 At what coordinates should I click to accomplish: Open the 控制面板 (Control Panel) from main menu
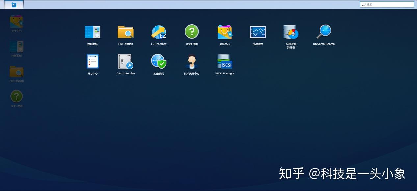(92, 32)
